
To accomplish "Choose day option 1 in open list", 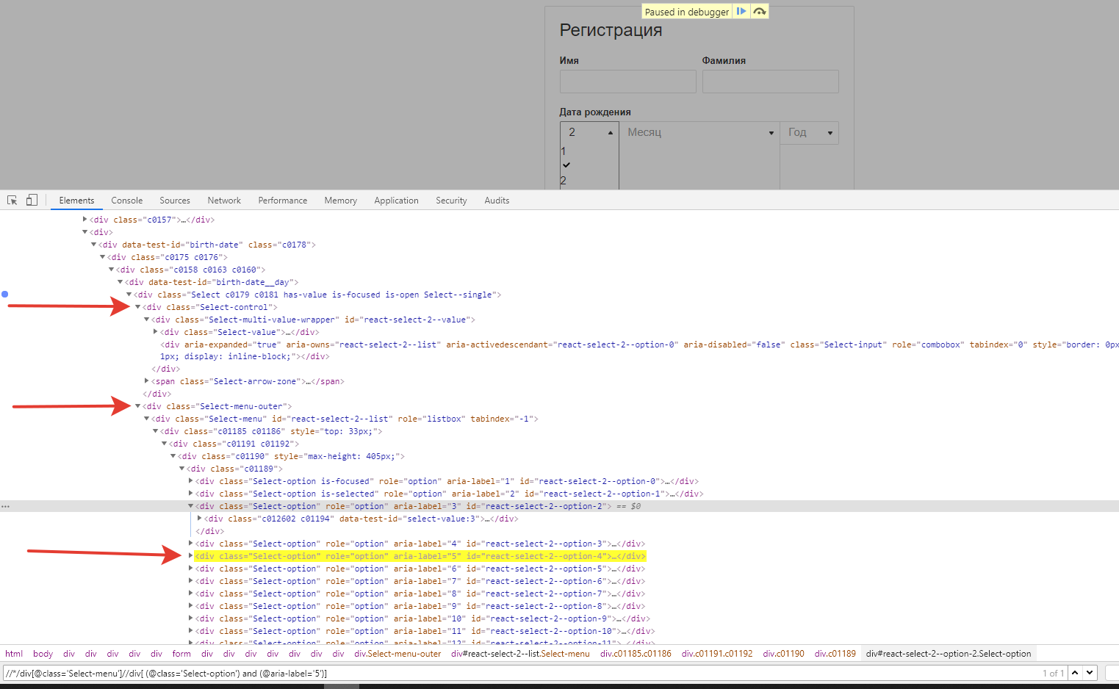I will (564, 151).
